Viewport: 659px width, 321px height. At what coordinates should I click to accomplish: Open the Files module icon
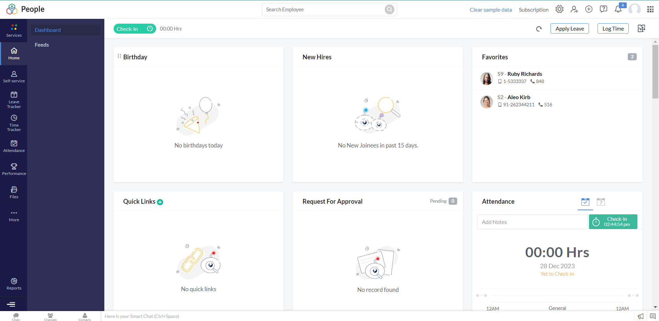(14, 192)
